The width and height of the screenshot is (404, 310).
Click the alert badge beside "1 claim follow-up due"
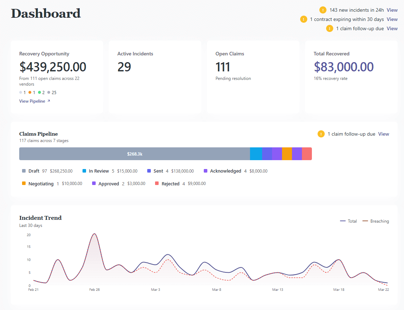[329, 28]
